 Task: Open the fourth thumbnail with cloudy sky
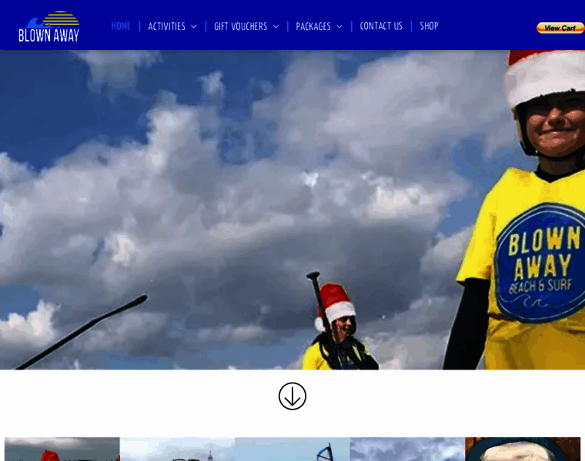[407, 449]
